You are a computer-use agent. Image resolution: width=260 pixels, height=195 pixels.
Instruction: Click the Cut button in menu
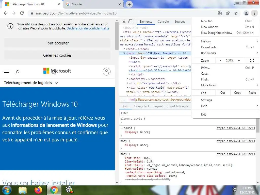(223, 93)
